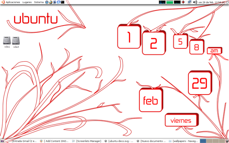Switch to wallpapers Navegador taskbar window

[183, 141]
